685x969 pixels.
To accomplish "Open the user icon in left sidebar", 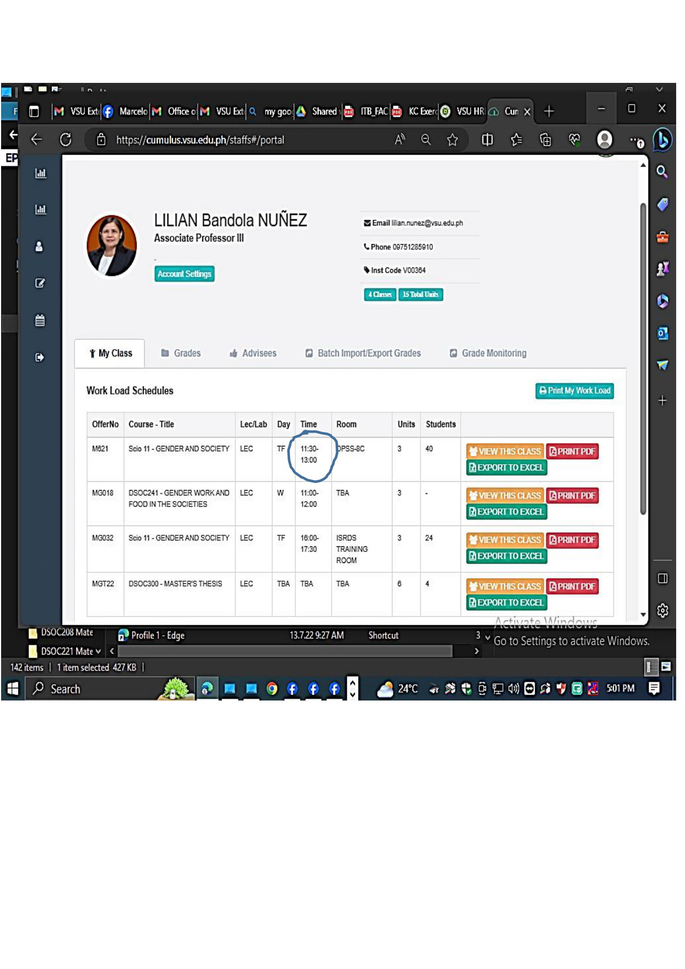I will (39, 246).
